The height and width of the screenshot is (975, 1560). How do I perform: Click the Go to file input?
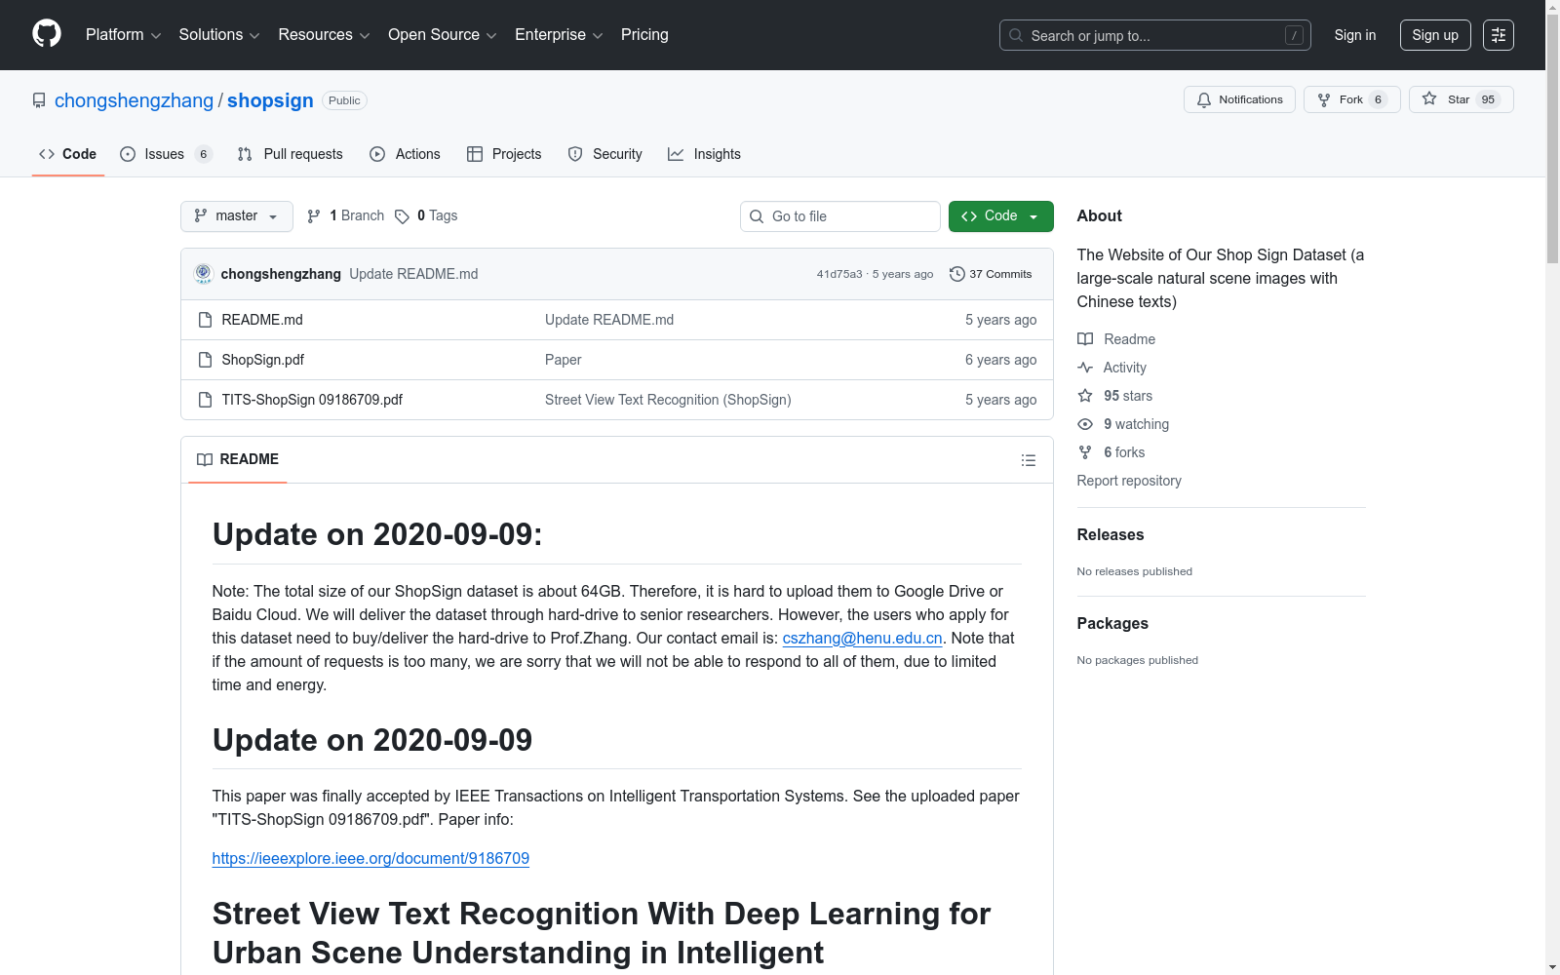tap(840, 216)
